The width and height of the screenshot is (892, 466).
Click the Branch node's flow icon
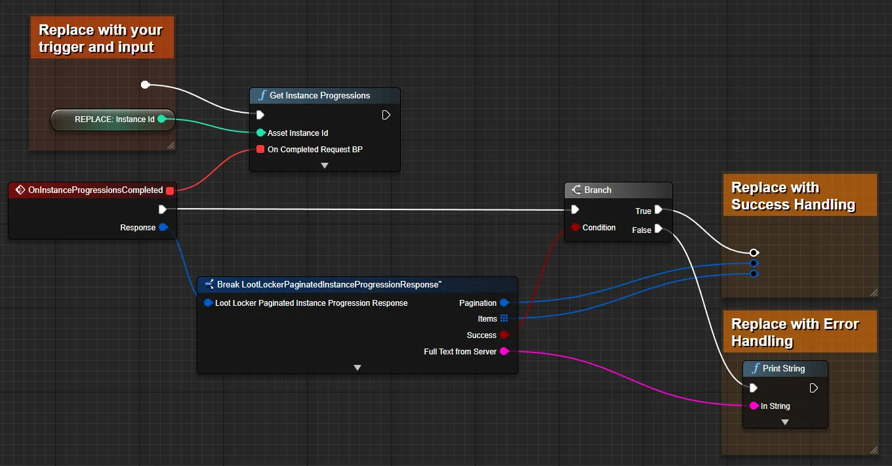point(577,190)
